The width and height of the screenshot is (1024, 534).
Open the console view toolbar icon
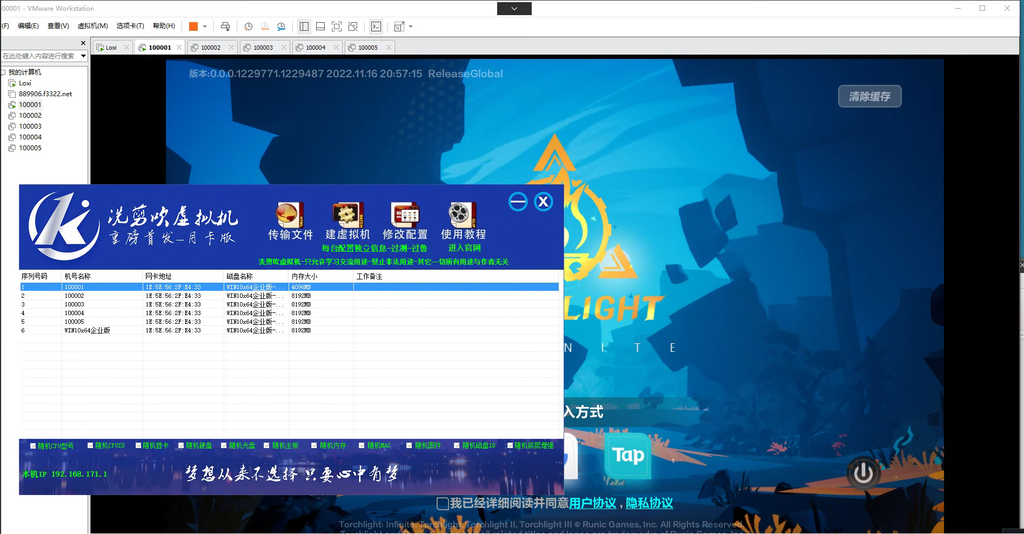(x=376, y=26)
